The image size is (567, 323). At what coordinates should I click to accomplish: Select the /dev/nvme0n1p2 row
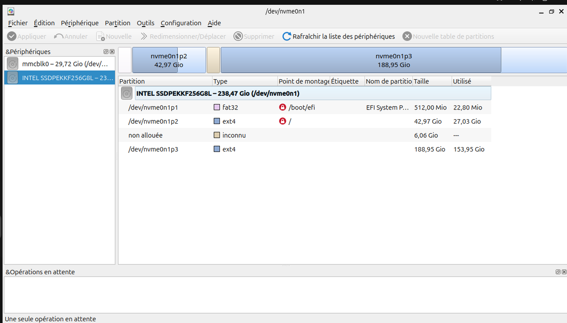point(305,121)
